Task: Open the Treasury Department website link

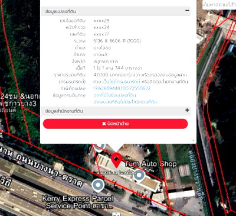Action: [121, 82]
